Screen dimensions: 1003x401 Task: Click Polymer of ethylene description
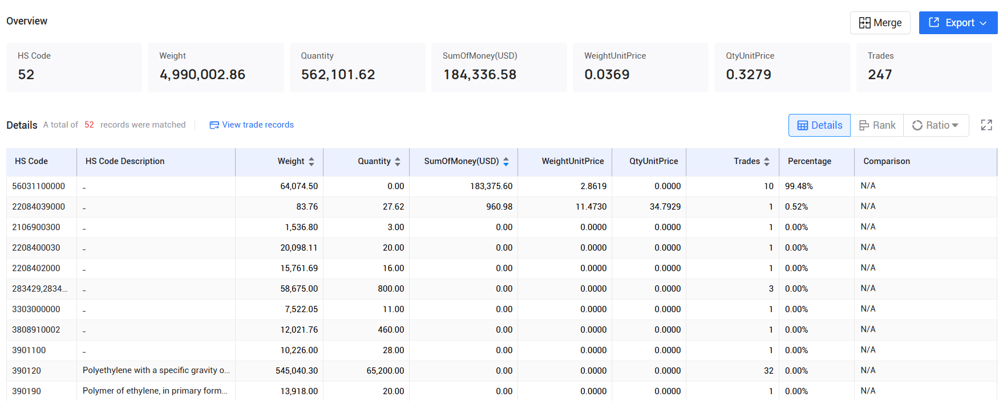pos(155,391)
